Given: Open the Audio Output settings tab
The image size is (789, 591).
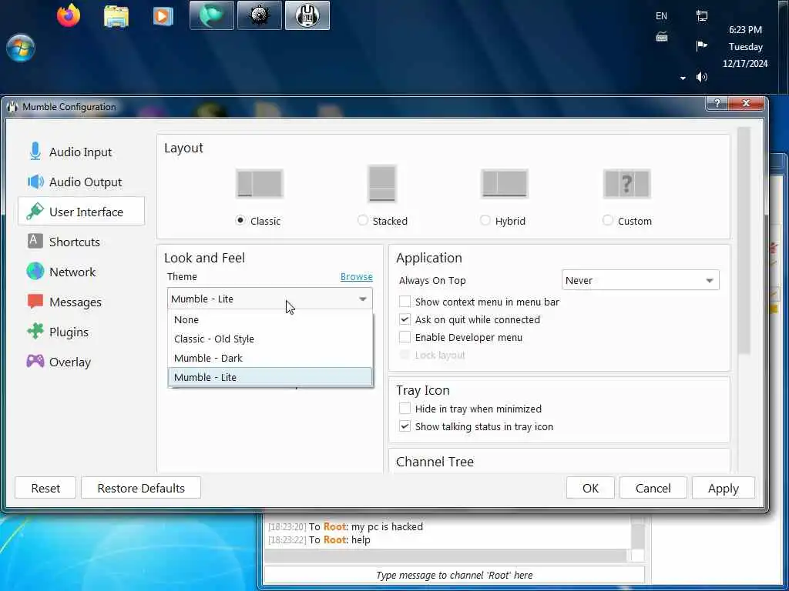Looking at the screenshot, I should click(x=81, y=182).
